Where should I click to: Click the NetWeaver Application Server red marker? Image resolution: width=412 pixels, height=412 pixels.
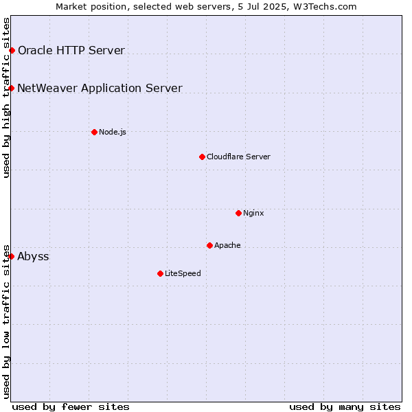[11, 88]
